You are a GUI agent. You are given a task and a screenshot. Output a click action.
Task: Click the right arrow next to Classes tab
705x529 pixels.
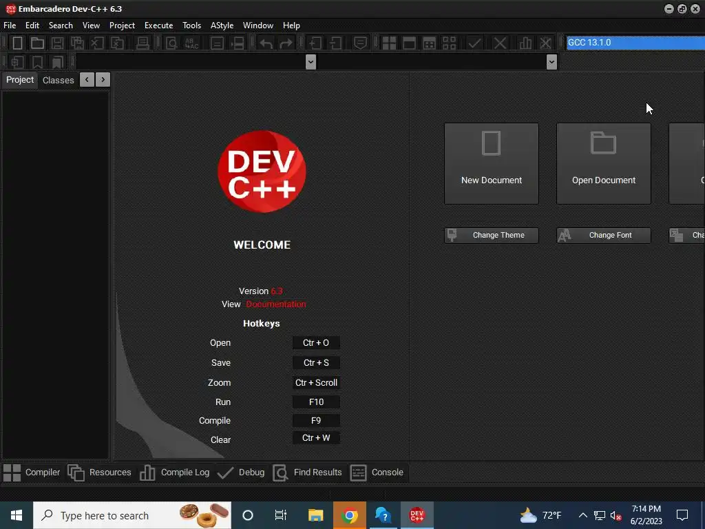point(103,80)
